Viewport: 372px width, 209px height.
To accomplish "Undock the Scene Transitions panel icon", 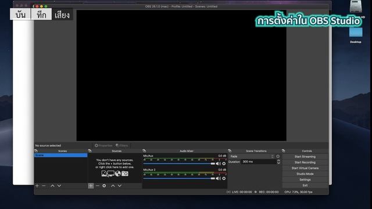I will (230, 151).
